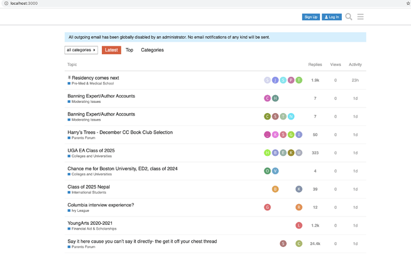
Task: Click International Students category badge
Action: pyautogui.click(x=87, y=193)
